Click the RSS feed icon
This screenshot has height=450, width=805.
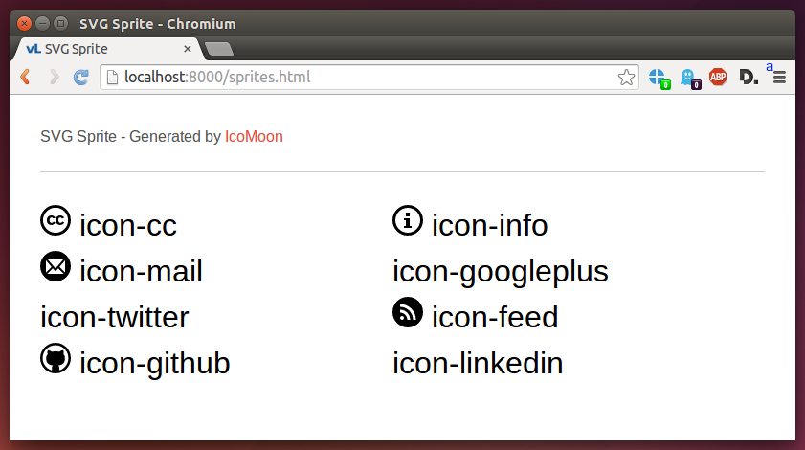click(408, 312)
